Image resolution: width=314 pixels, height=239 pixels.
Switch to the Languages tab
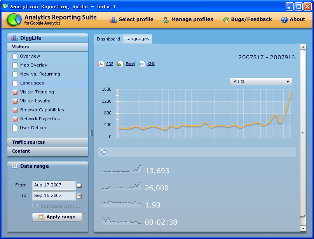tap(138, 39)
